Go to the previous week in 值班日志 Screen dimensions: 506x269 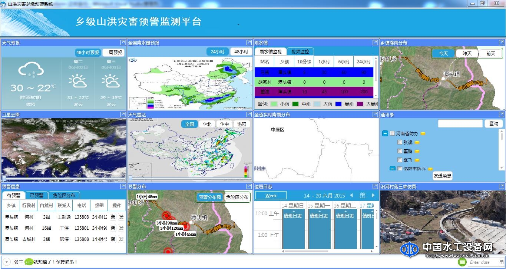coord(351,196)
